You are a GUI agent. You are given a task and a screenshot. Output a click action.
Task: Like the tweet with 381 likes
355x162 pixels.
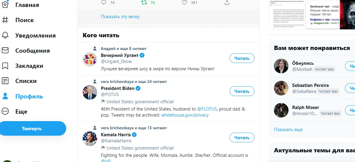coord(184,2)
